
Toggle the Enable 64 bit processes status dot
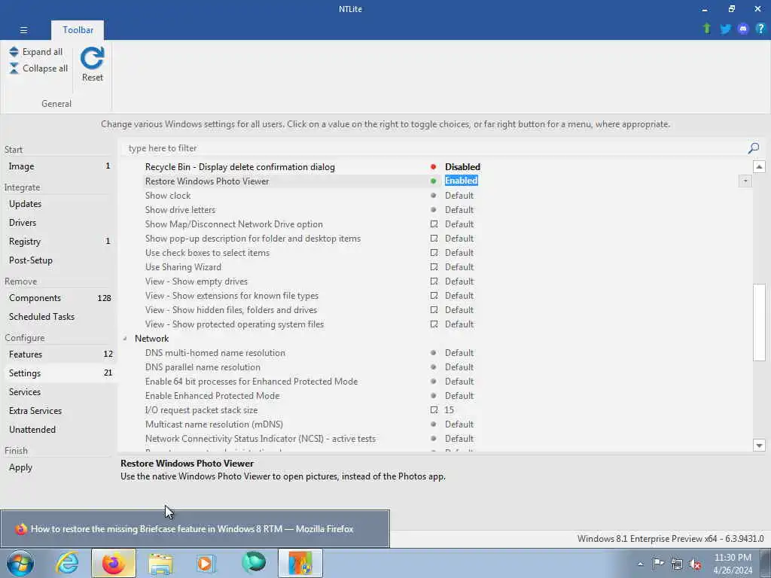pyautogui.click(x=433, y=381)
